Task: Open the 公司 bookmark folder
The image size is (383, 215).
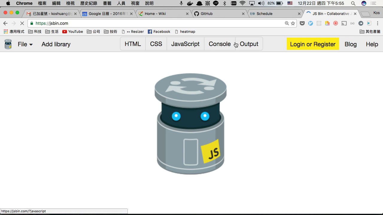Action: pyautogui.click(x=93, y=32)
